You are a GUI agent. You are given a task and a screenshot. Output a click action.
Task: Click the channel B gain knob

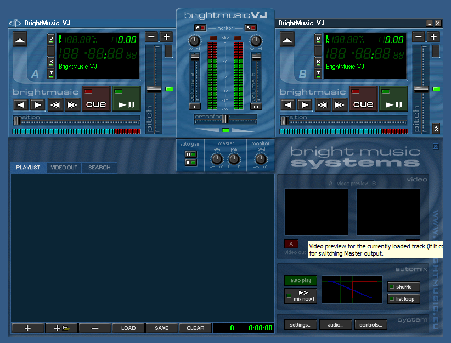point(256,41)
